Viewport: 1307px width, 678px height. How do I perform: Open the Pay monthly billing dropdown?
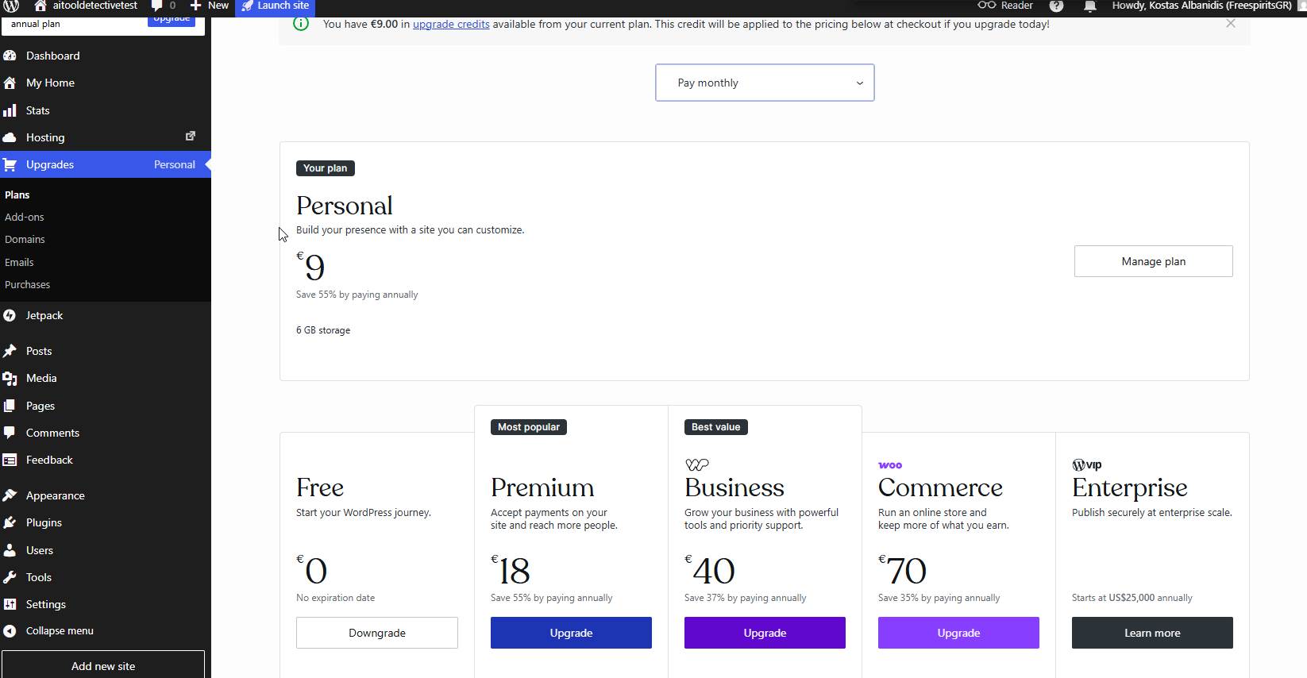[765, 83]
